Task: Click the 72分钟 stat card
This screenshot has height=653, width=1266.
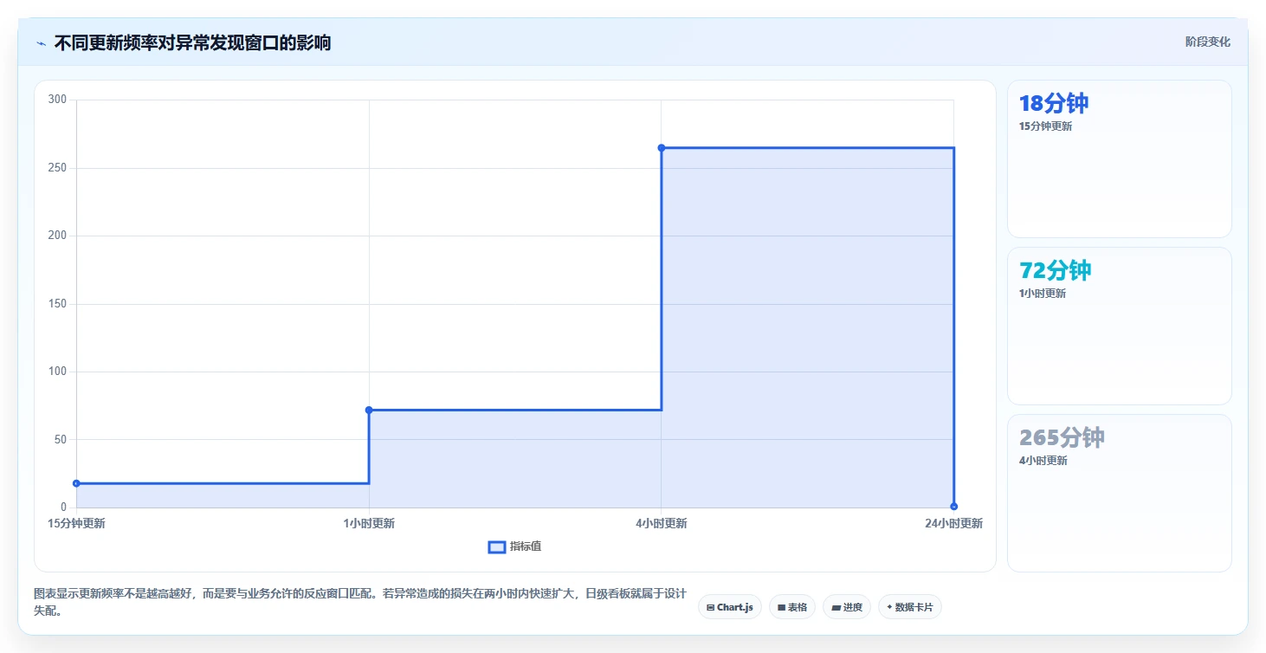Action: 1119,326
